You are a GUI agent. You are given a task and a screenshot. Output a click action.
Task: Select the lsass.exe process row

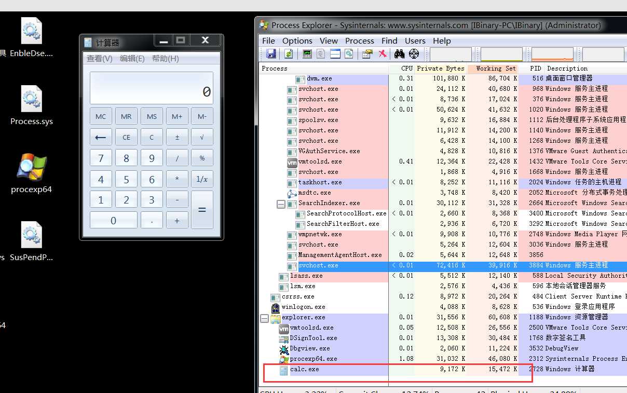click(443, 276)
